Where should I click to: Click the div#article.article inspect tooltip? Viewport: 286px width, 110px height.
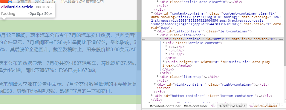(27, 10)
